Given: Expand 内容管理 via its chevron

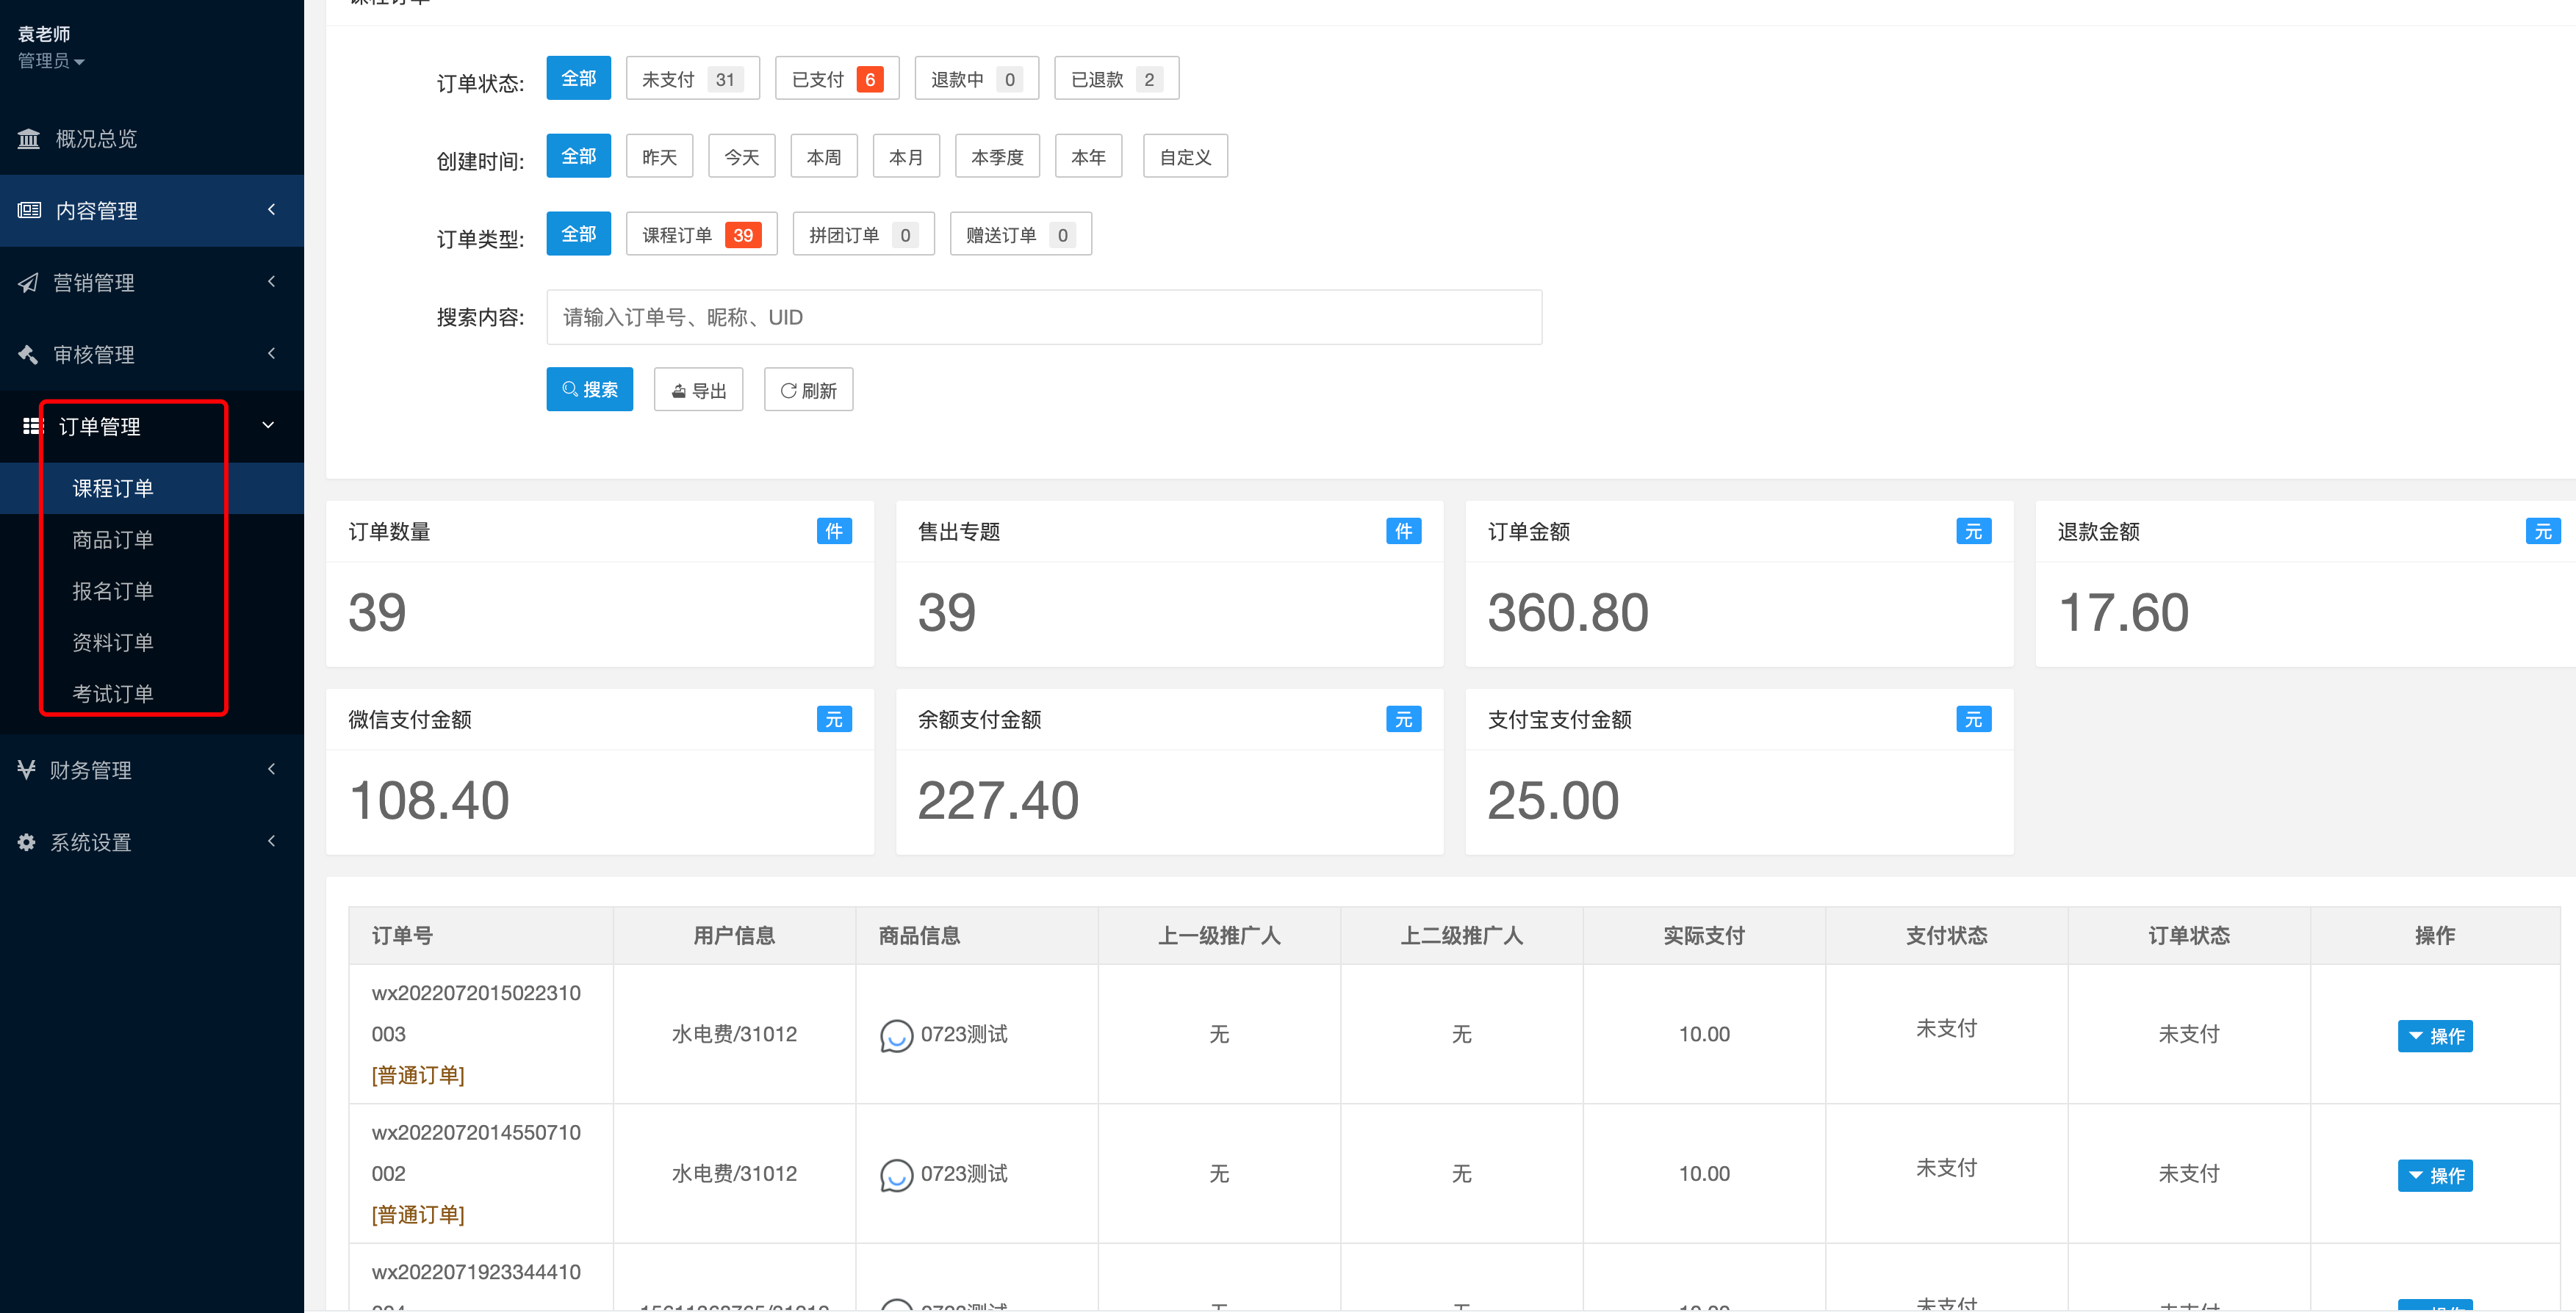Looking at the screenshot, I should (x=271, y=210).
